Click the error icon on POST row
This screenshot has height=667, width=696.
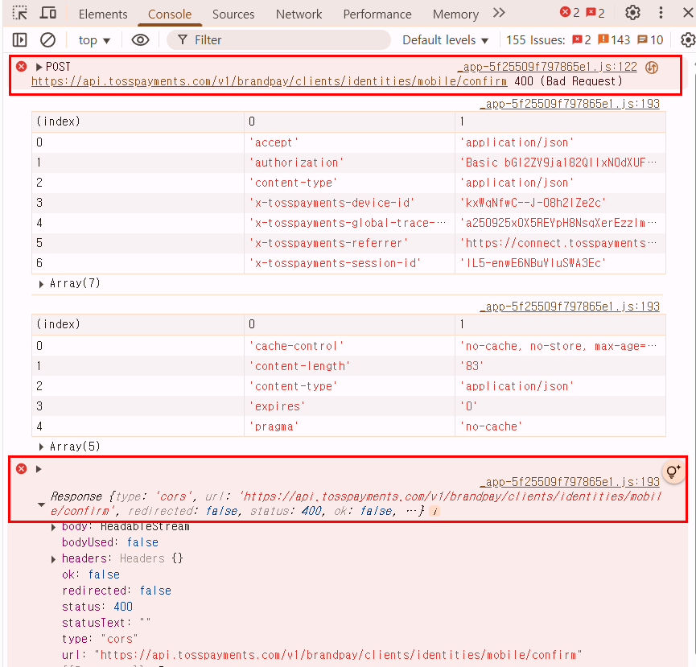21,67
